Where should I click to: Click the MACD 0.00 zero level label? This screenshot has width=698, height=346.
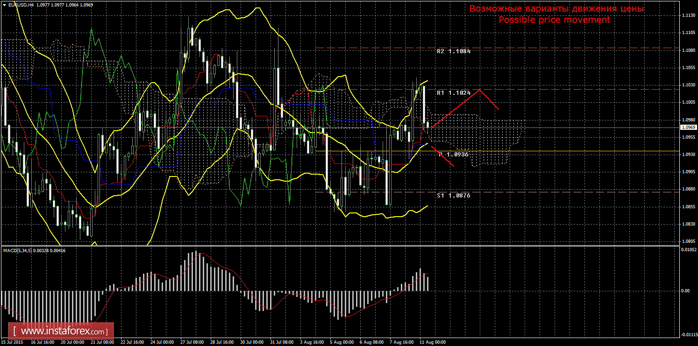(684, 291)
